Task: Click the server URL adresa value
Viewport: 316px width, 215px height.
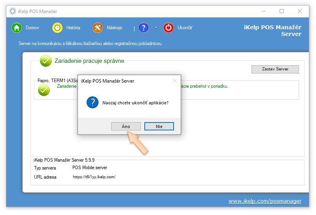Action: [94, 177]
